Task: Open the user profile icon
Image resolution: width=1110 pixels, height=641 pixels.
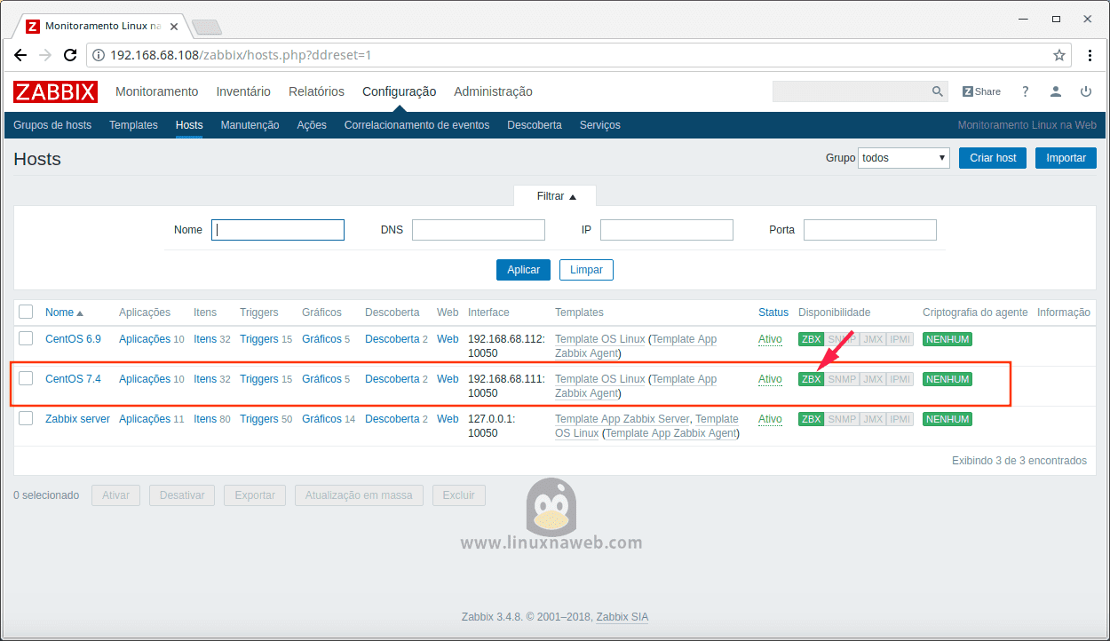Action: [x=1056, y=91]
